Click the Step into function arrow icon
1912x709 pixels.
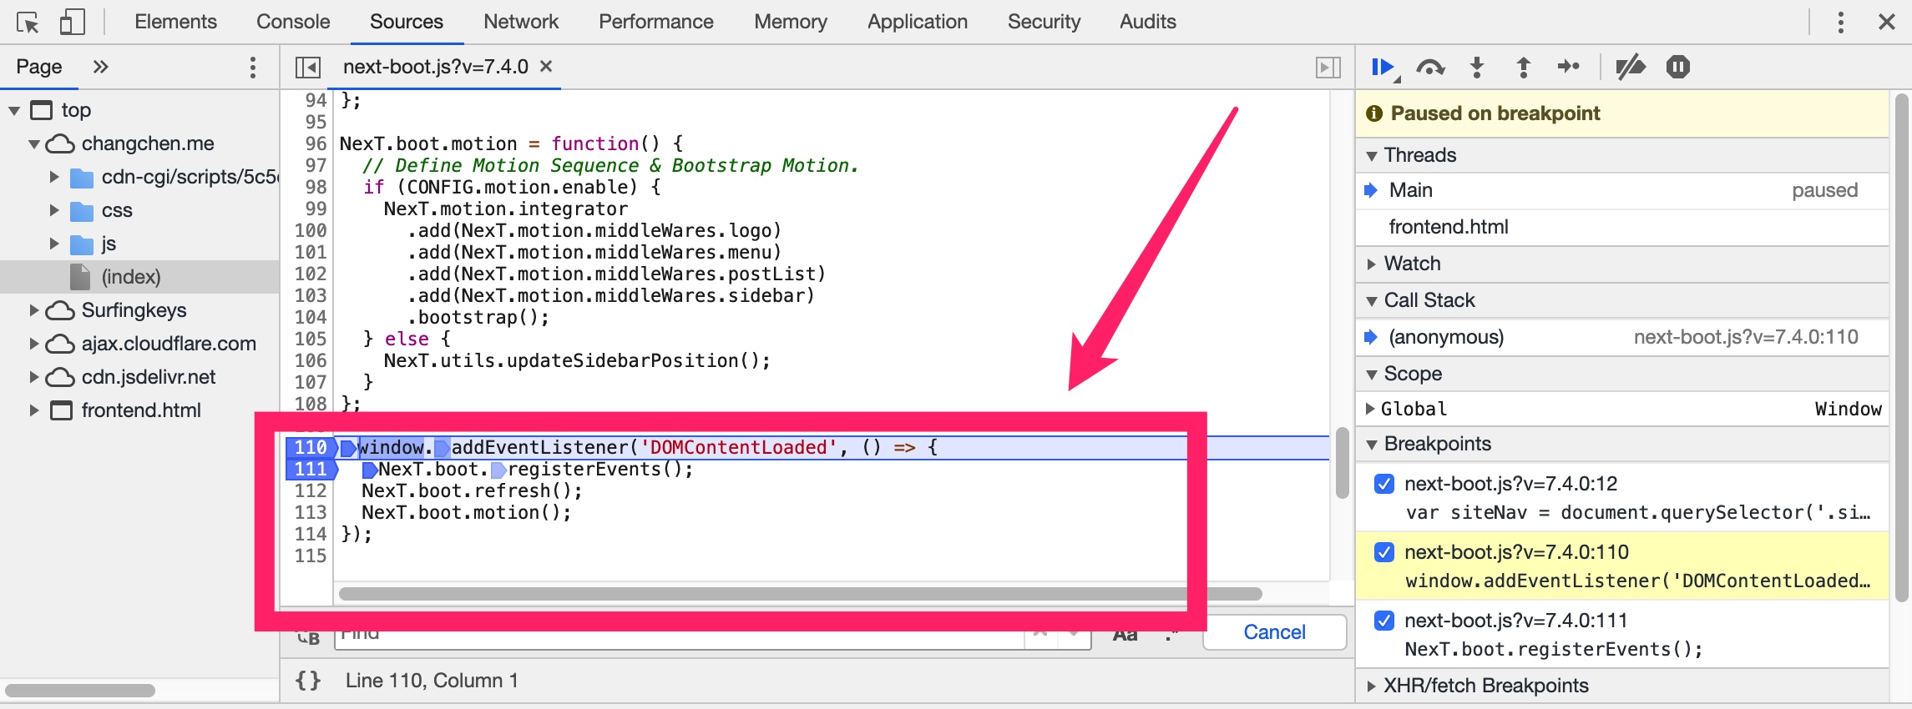pos(1477,68)
